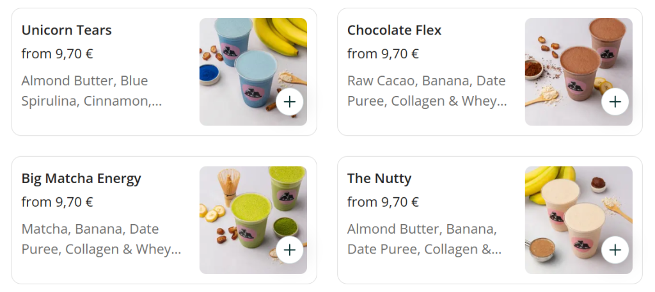Click The Nutty Almond Butter description
Screen dimensions: 655x292
(x=423, y=239)
